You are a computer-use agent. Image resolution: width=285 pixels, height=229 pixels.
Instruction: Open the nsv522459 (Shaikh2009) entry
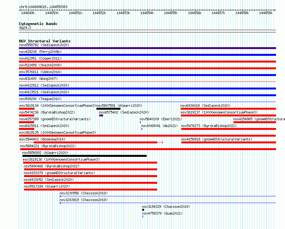40,65
